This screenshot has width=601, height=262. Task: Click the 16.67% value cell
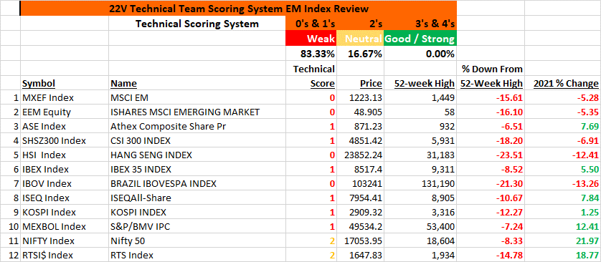360,54
